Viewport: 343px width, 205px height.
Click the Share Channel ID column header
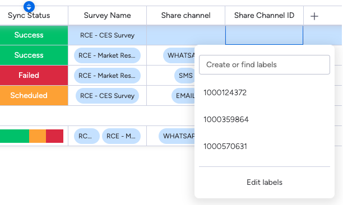click(264, 16)
